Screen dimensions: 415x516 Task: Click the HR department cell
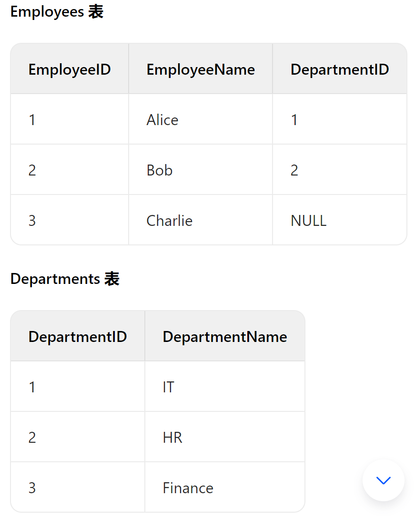225,437
